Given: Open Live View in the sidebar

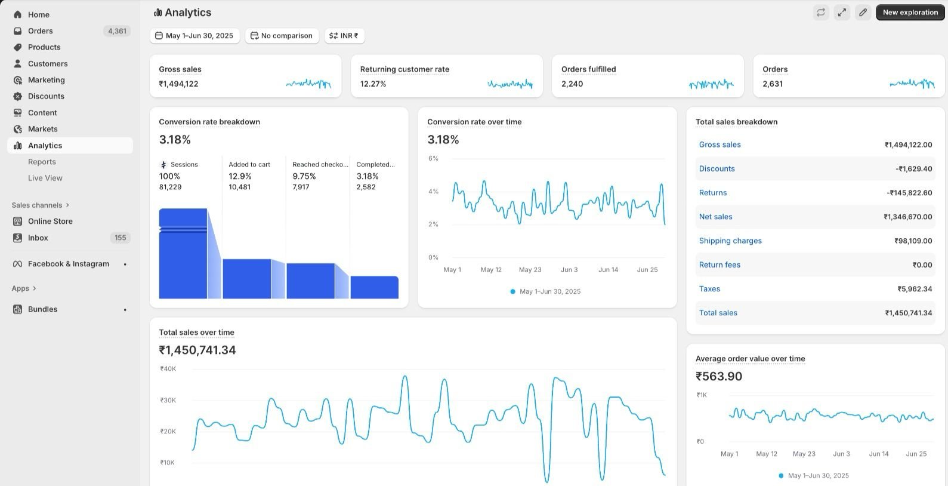Looking at the screenshot, I should (x=45, y=178).
